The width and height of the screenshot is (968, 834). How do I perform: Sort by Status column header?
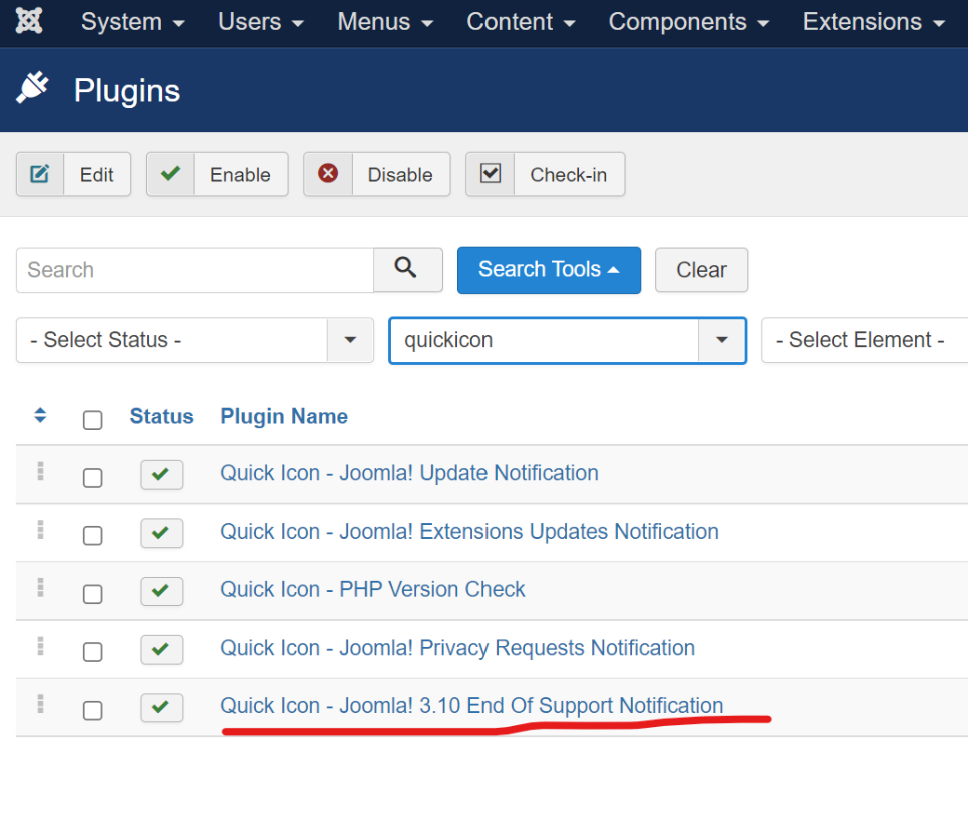coord(161,416)
